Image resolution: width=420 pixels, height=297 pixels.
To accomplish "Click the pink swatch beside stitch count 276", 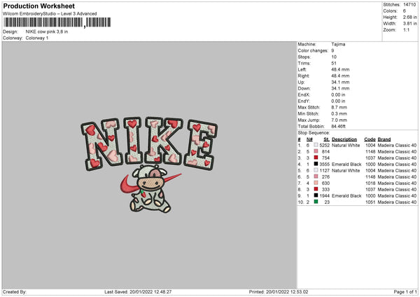I will 316,177.
